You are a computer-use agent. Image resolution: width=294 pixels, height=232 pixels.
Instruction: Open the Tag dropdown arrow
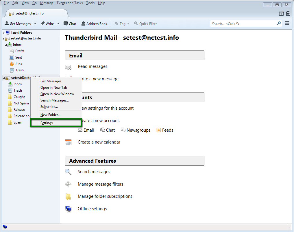[128, 23]
